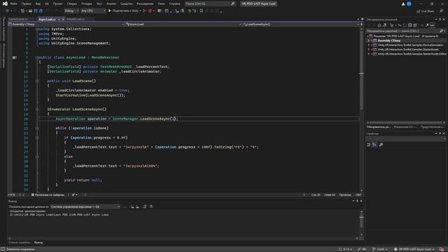Image resolution: width=448 pixels, height=252 pixels.
Task: Click the Open File folder icon
Action: click(x=30, y=11)
